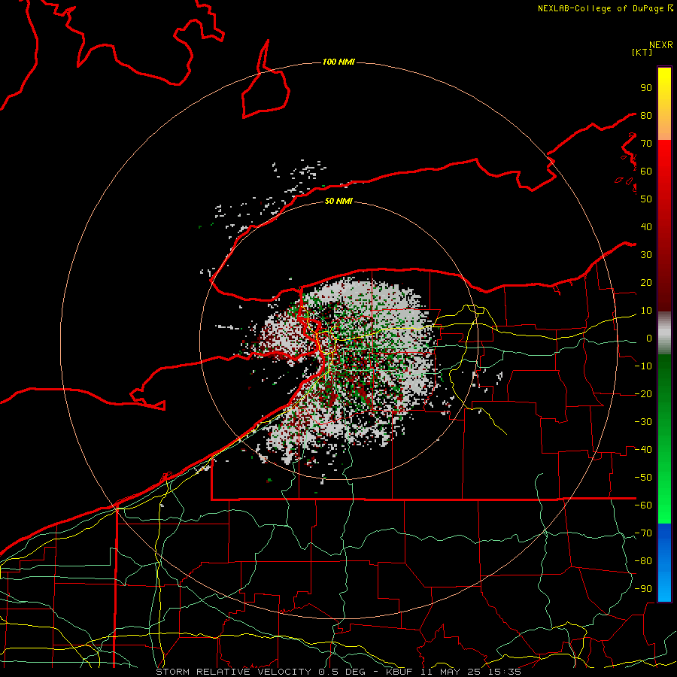677x677 pixels.
Task: Click the -30 value on the velocity scale
Action: pyautogui.click(x=643, y=422)
